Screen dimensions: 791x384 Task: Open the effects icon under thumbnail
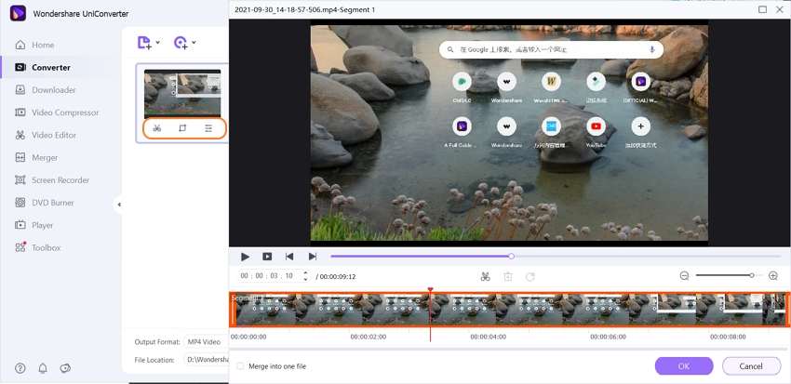coord(208,128)
